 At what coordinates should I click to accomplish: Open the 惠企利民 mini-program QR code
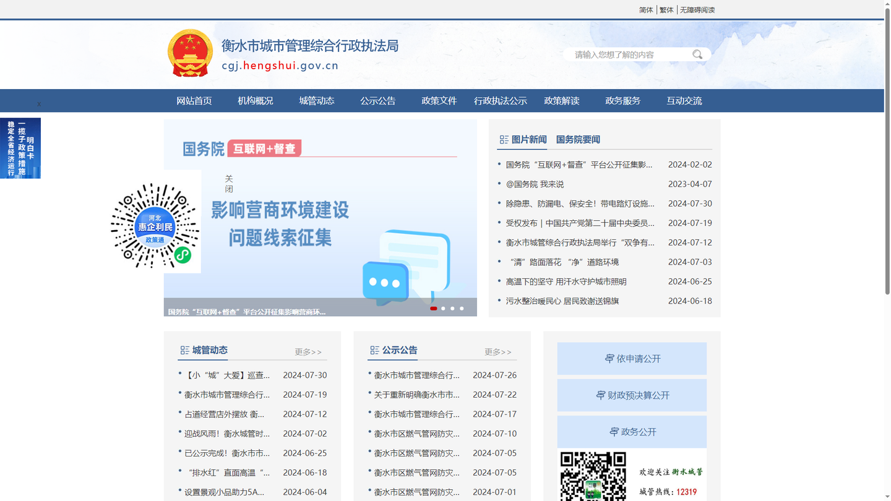[155, 226]
